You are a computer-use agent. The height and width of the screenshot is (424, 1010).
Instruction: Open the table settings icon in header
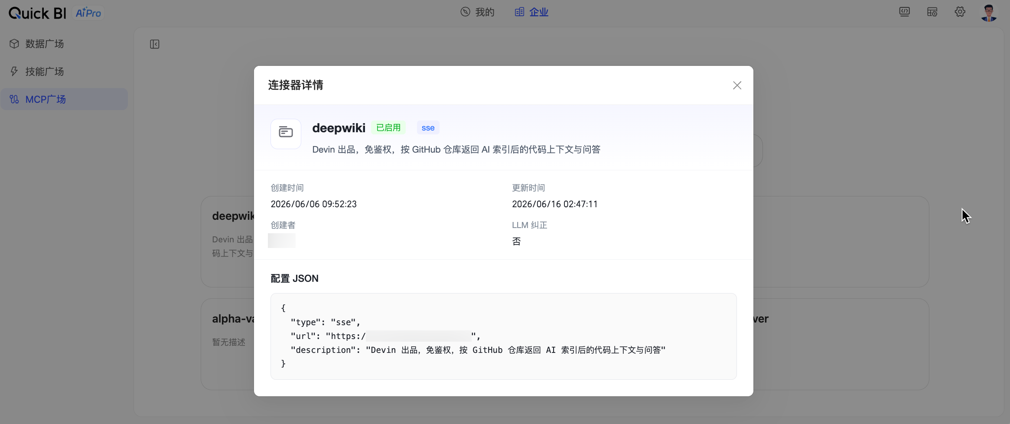click(932, 12)
